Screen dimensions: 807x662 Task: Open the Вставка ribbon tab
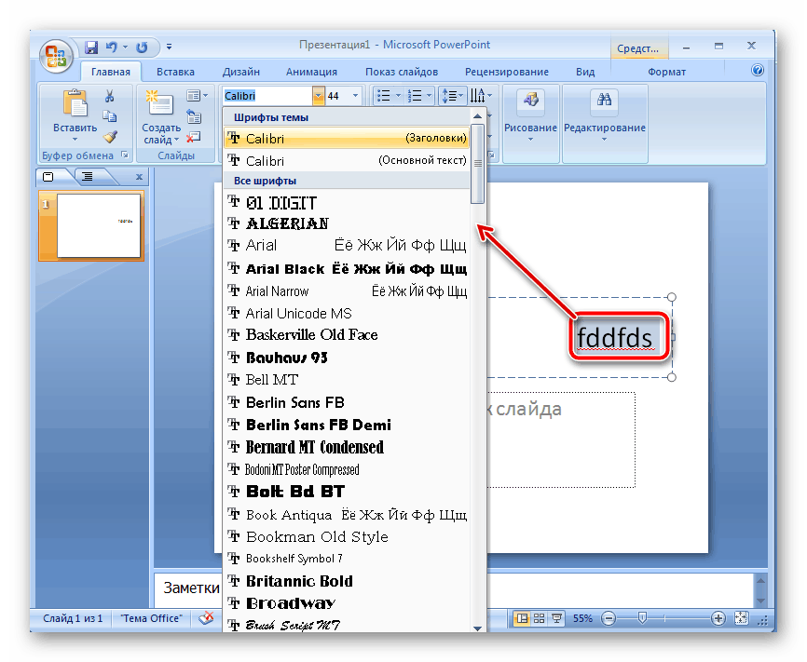click(175, 72)
